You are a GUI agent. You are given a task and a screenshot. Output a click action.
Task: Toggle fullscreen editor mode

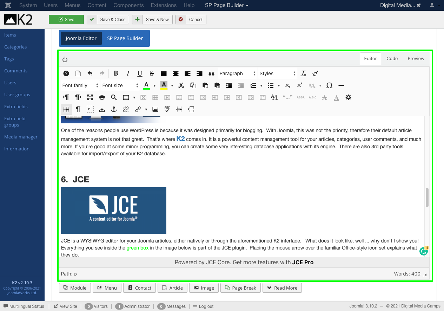pos(90,97)
